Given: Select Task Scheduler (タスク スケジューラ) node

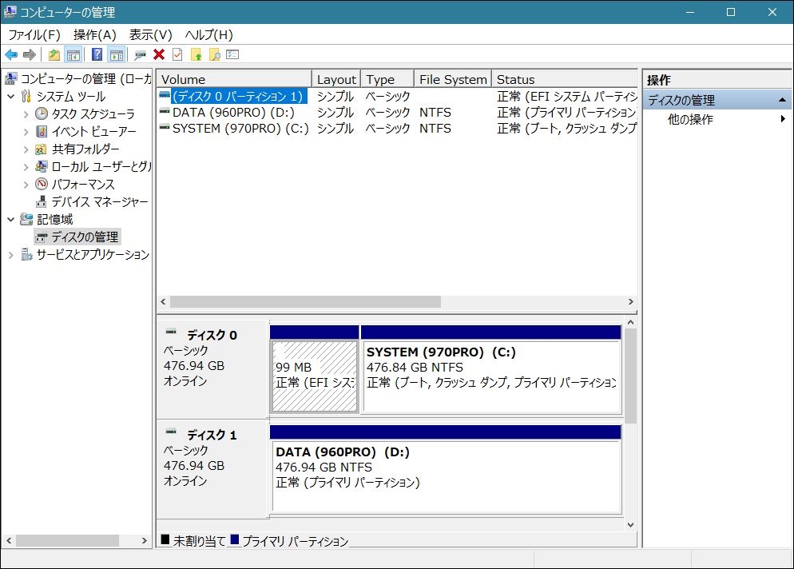Looking at the screenshot, I should [93, 114].
